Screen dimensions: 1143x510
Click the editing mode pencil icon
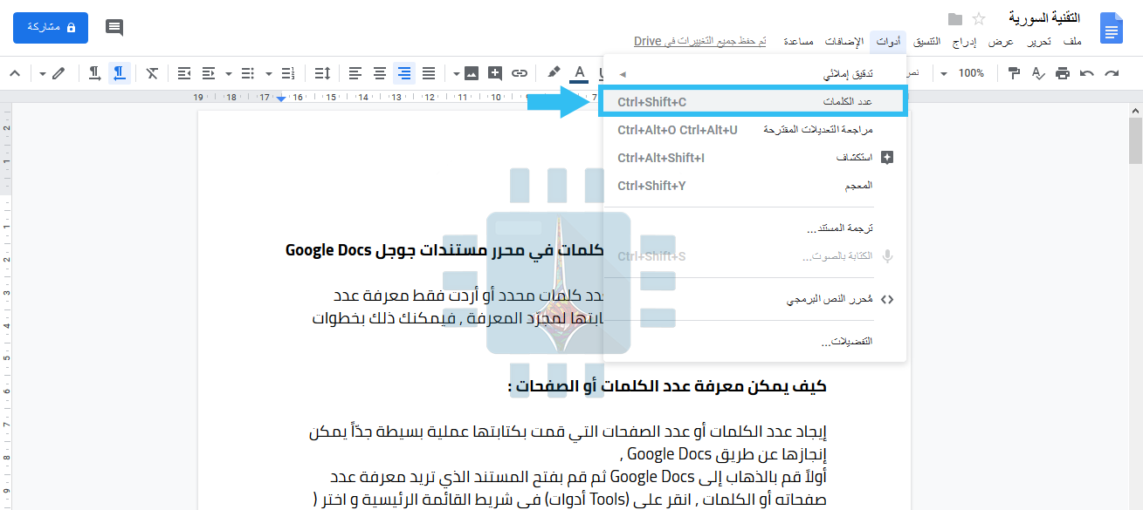59,73
